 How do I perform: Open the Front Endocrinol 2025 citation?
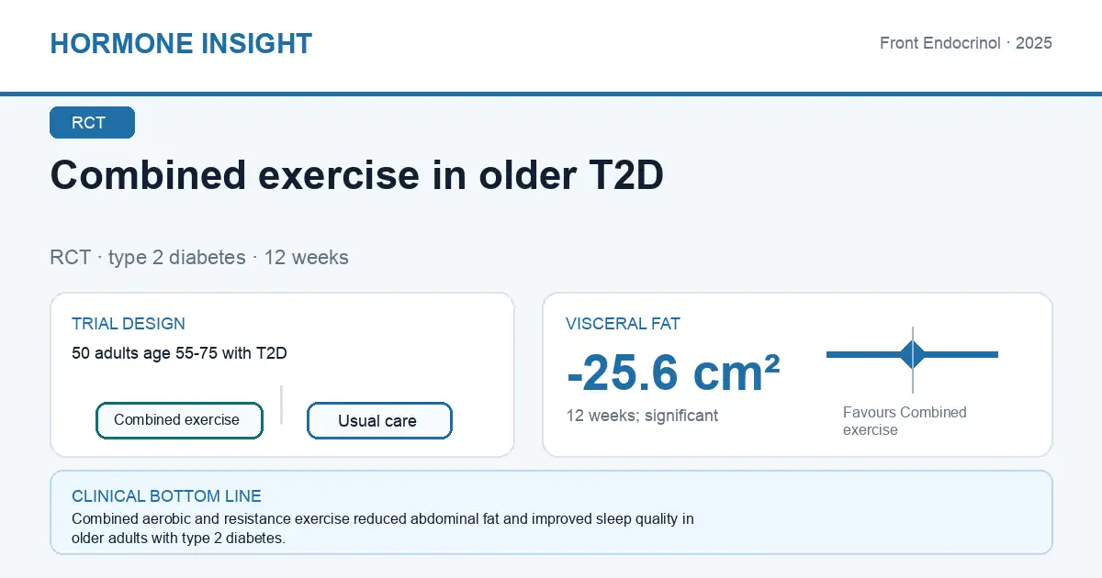965,43
